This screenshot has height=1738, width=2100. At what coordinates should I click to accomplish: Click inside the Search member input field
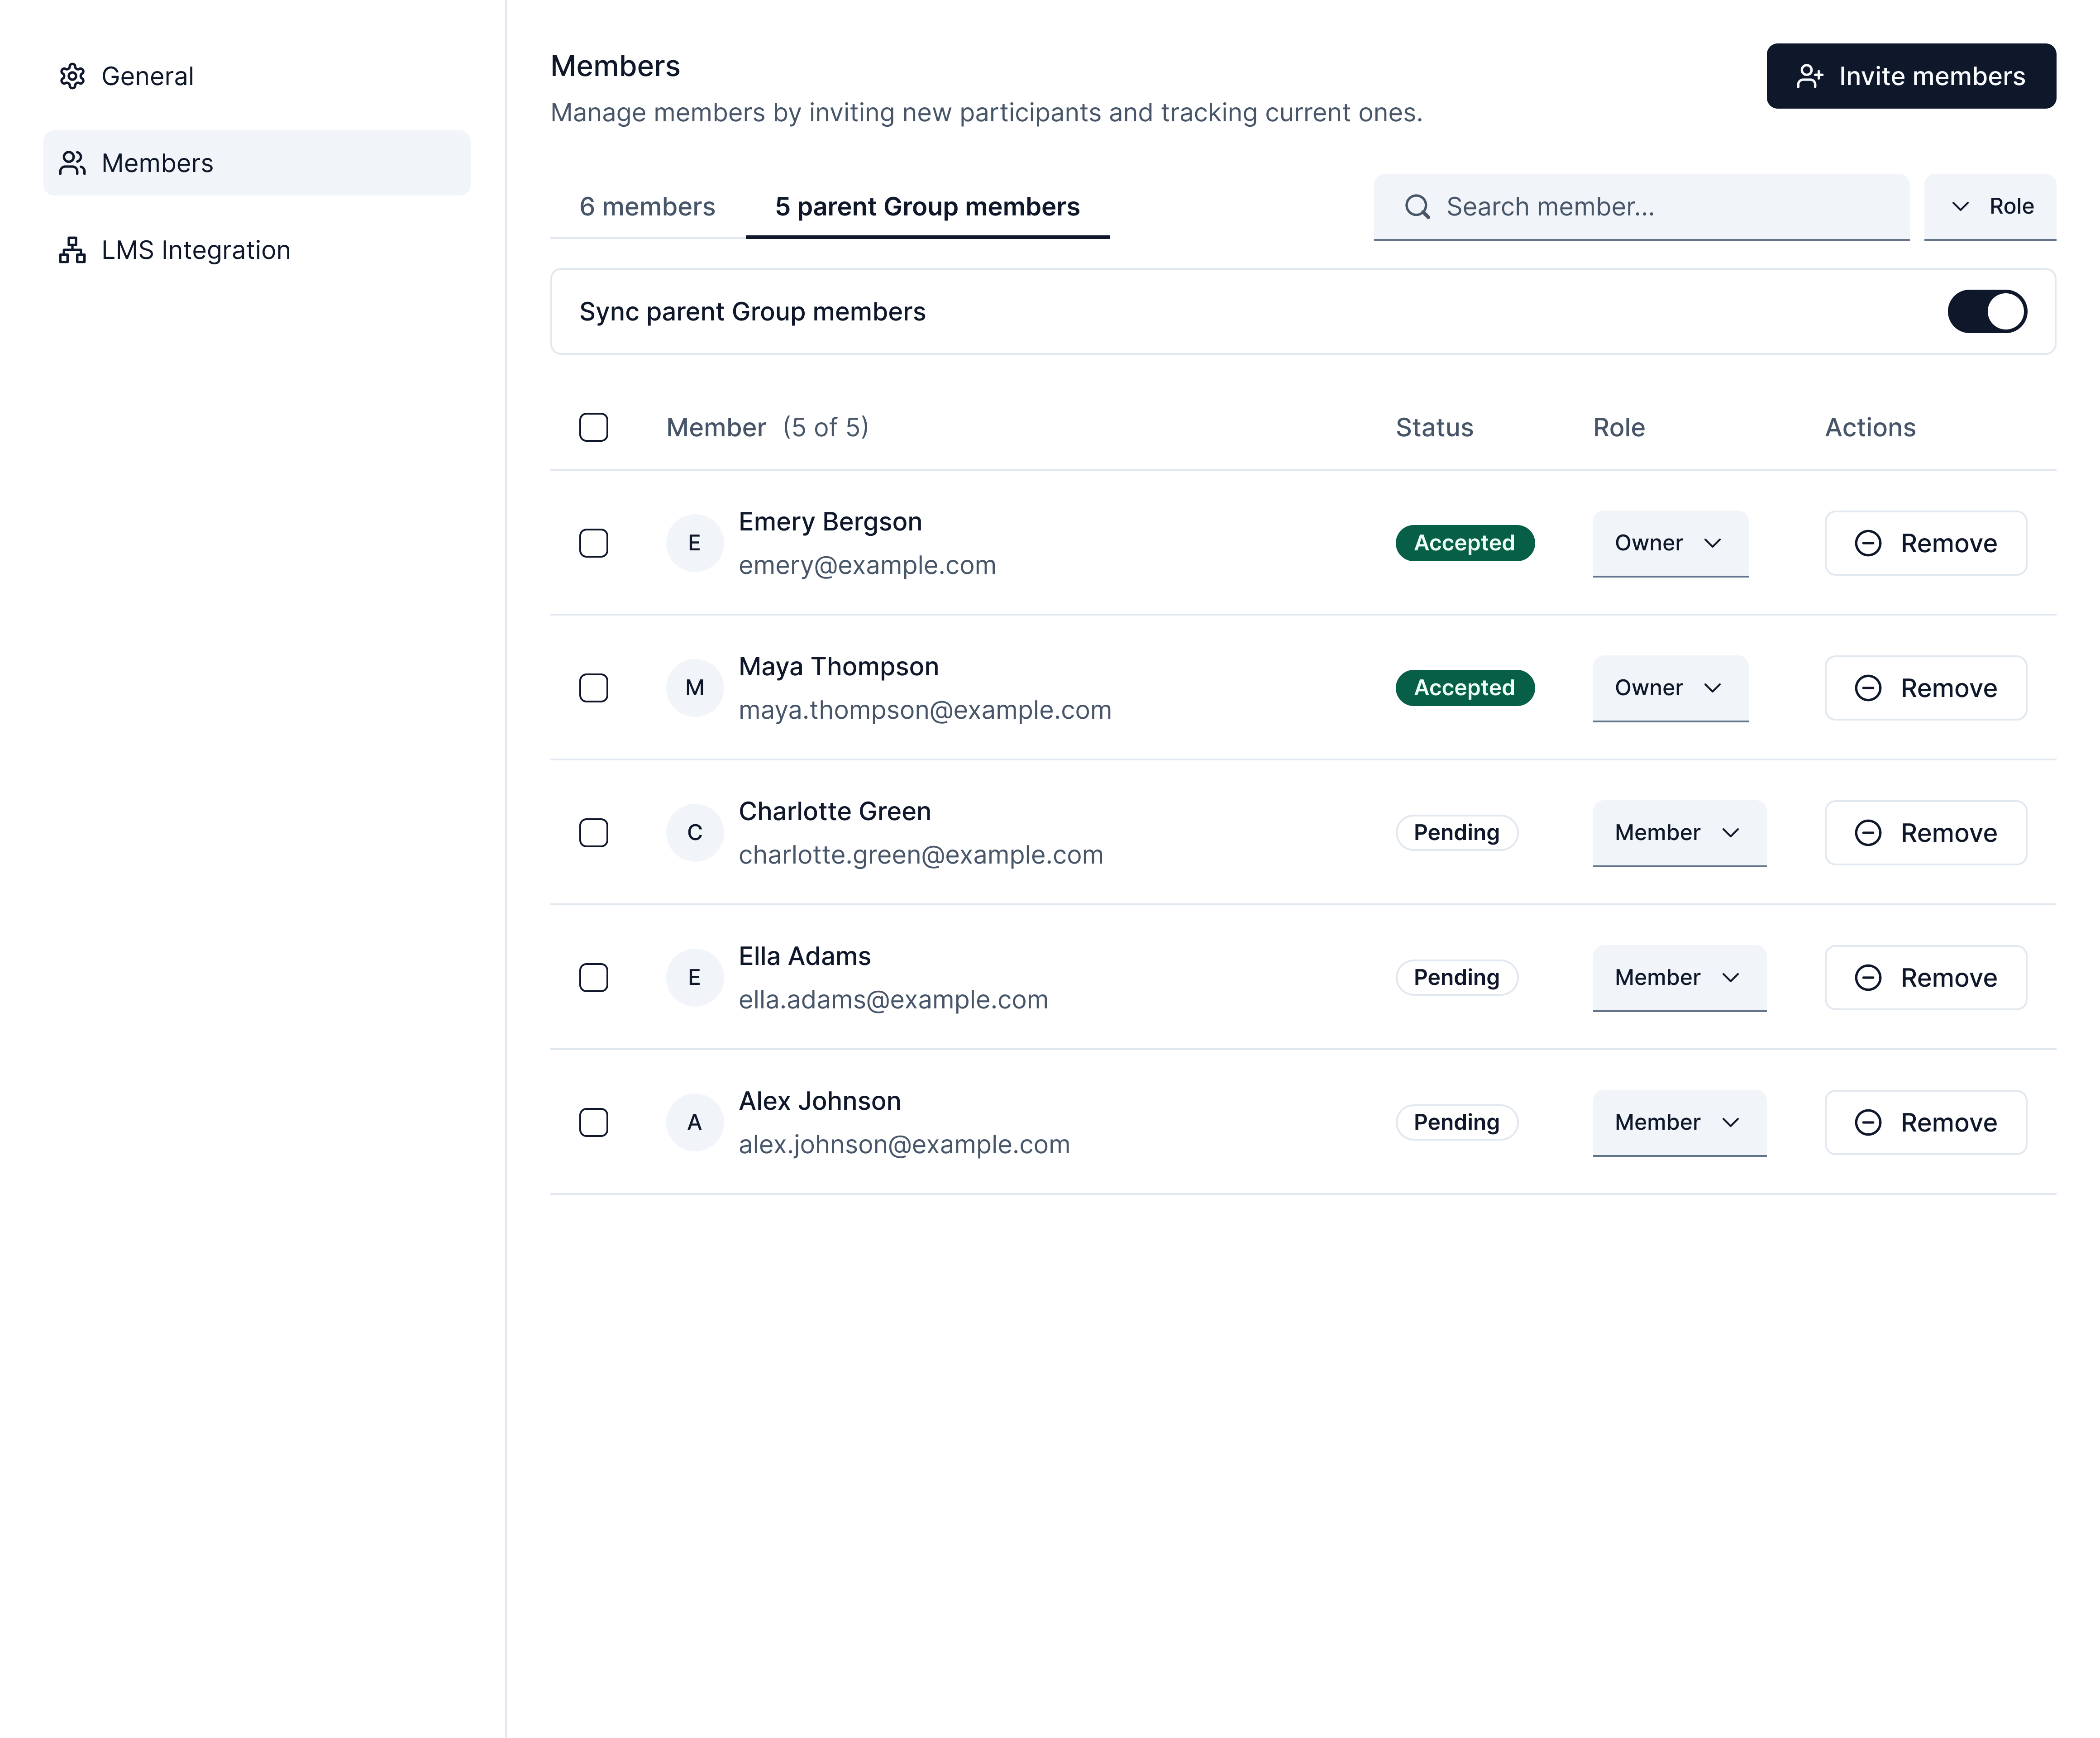(x=1640, y=207)
